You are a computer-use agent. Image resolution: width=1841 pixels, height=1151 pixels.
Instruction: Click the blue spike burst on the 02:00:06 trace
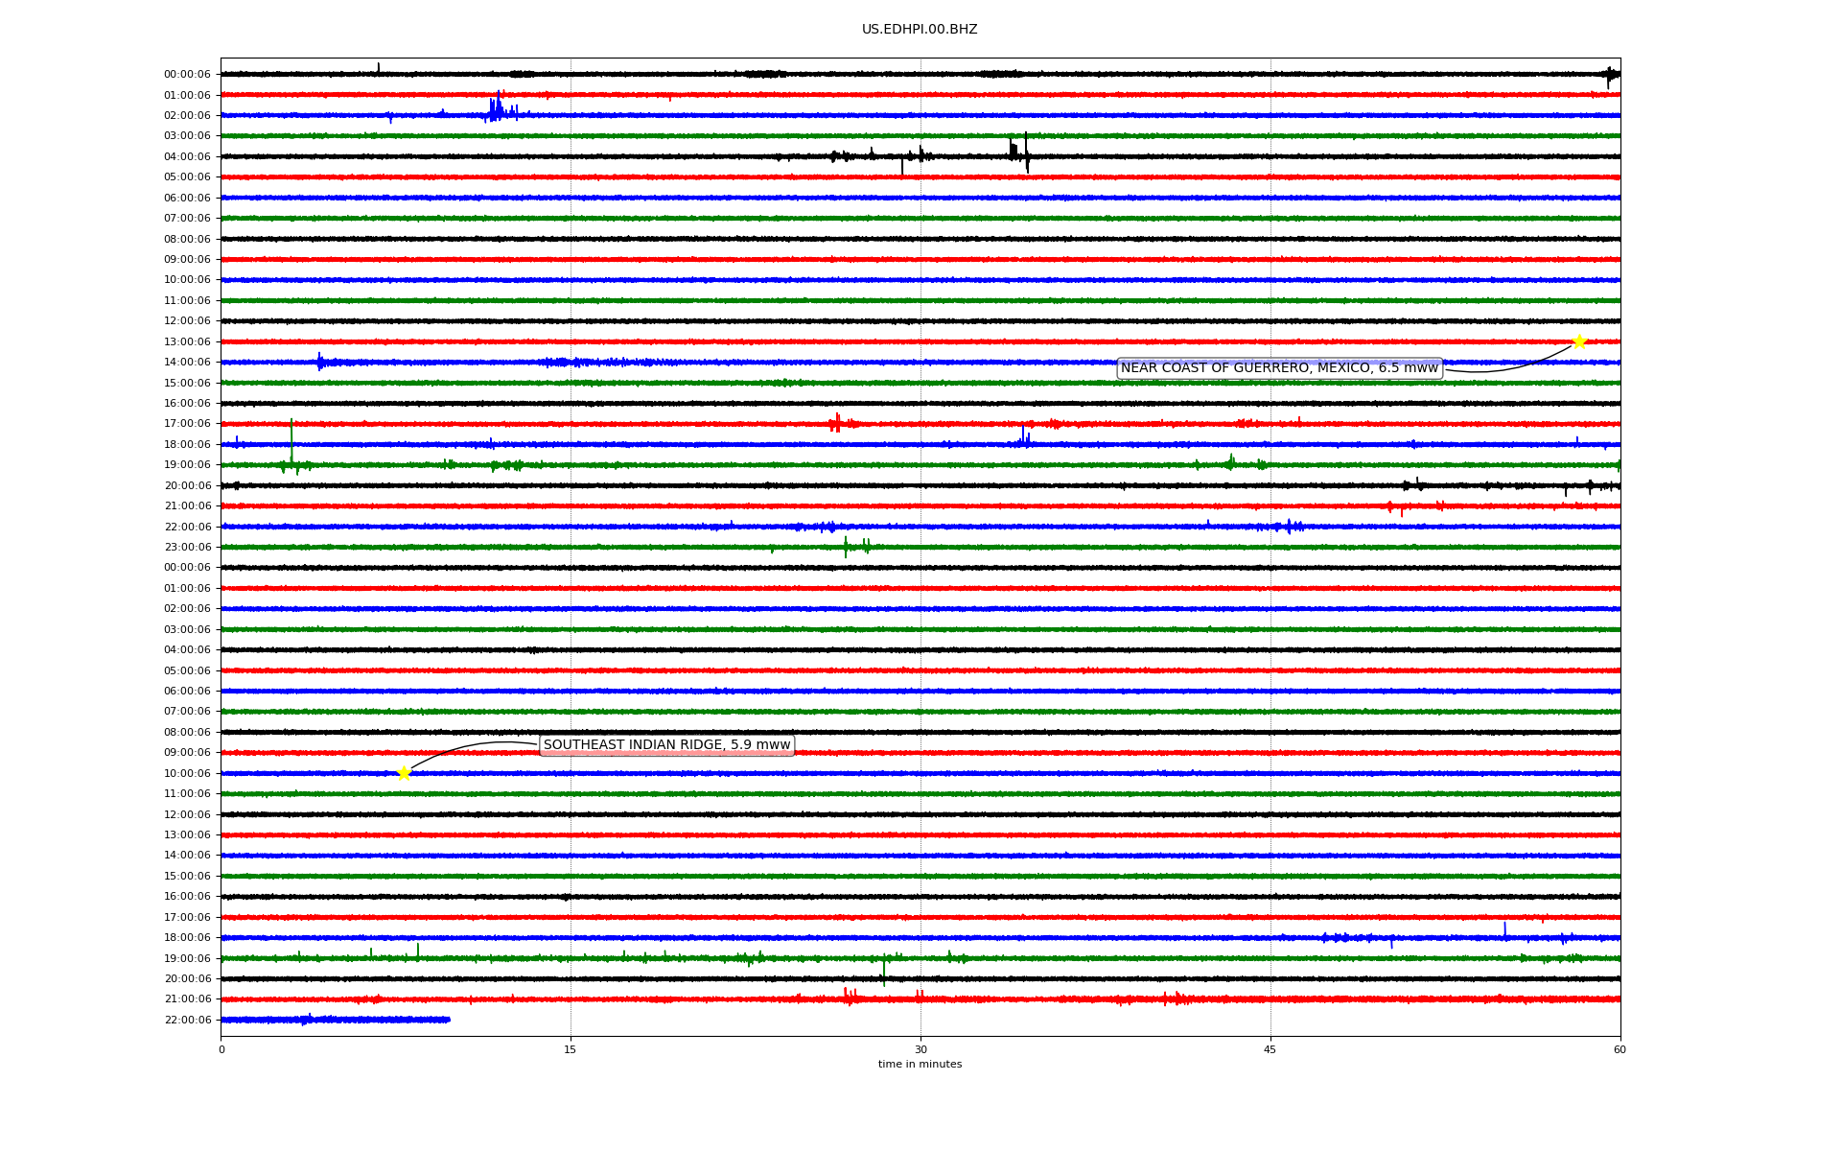pos(496,109)
